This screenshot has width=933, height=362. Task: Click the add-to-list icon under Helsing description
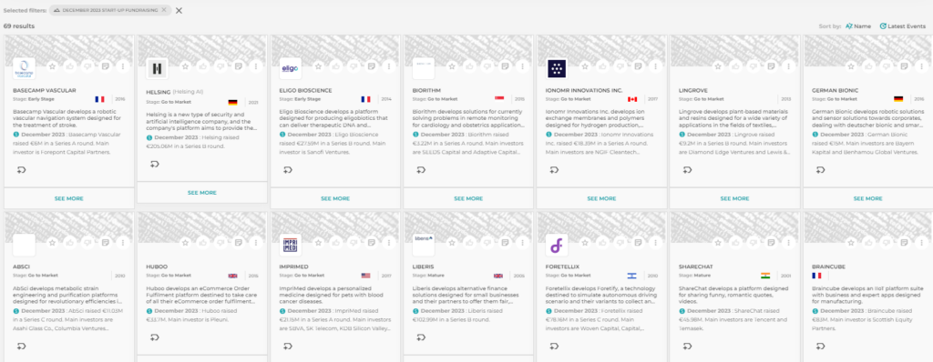[154, 164]
